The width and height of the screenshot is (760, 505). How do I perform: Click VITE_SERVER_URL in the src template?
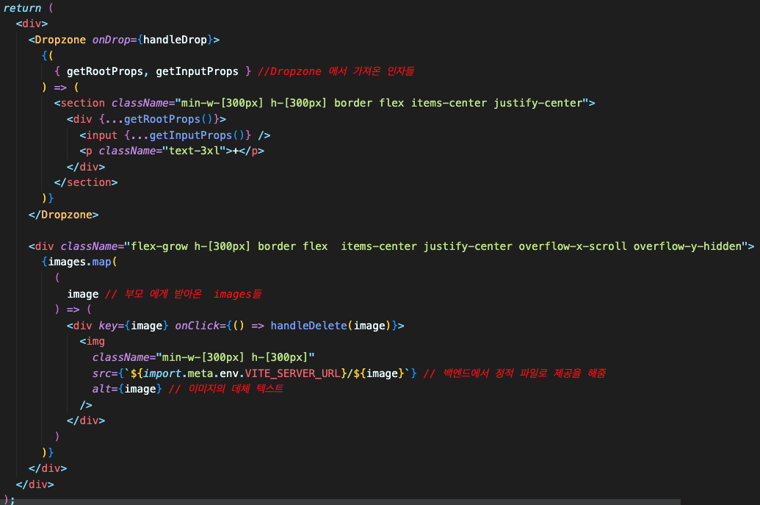point(292,373)
